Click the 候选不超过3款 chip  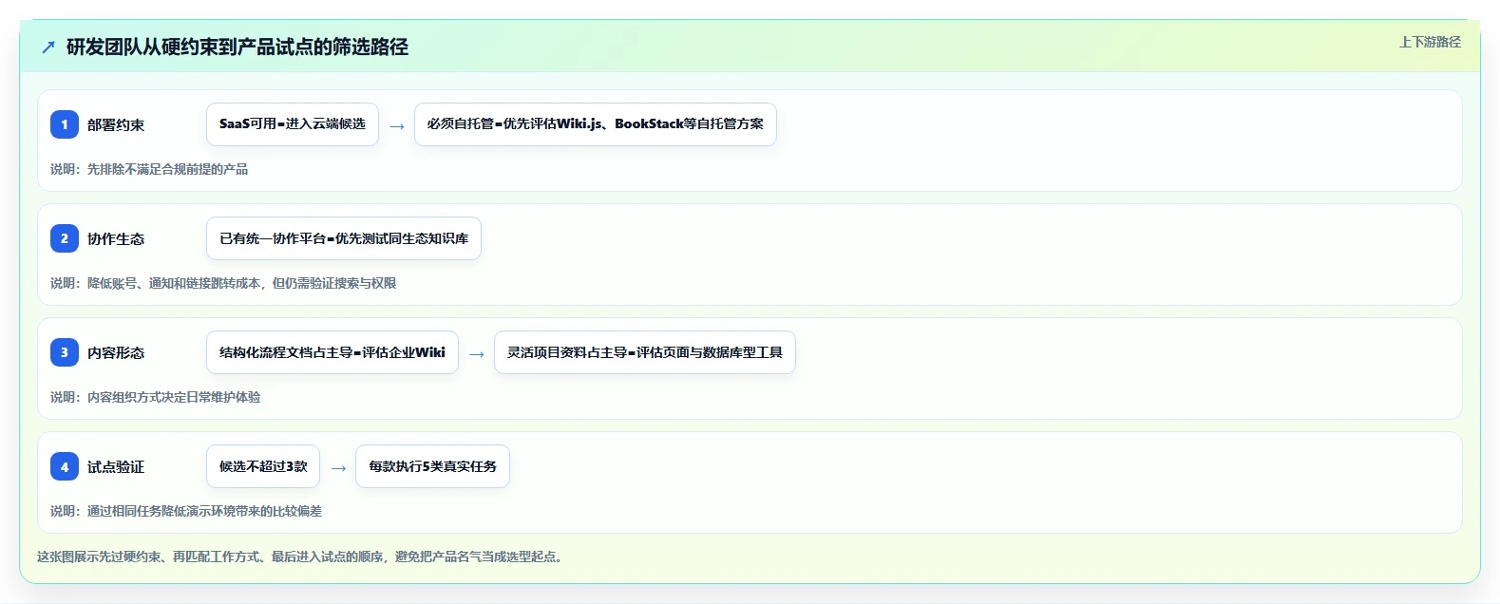[x=263, y=466]
